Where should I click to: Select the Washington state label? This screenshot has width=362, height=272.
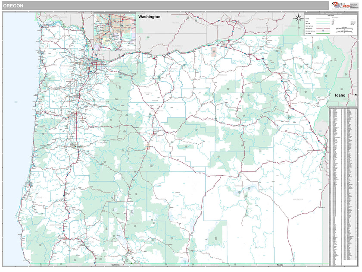(x=150, y=16)
